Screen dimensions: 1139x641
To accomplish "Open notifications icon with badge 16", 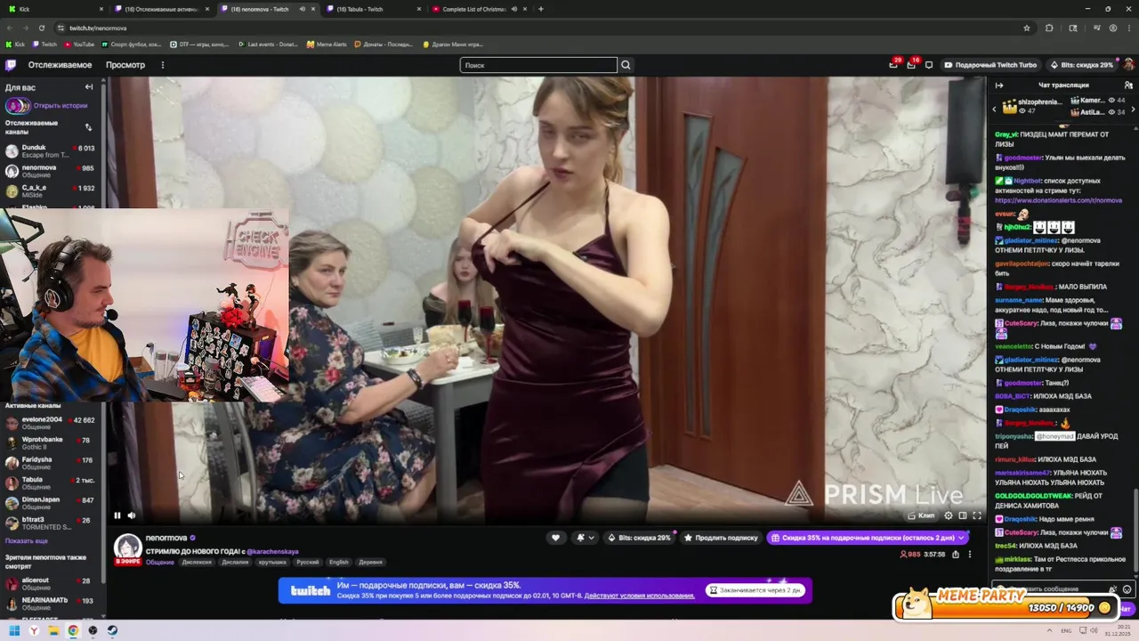I will (911, 64).
